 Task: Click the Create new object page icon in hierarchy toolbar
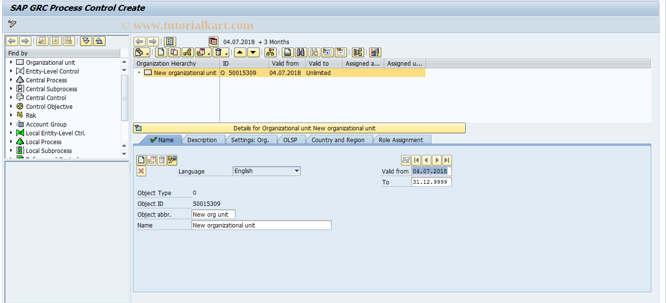tap(161, 52)
